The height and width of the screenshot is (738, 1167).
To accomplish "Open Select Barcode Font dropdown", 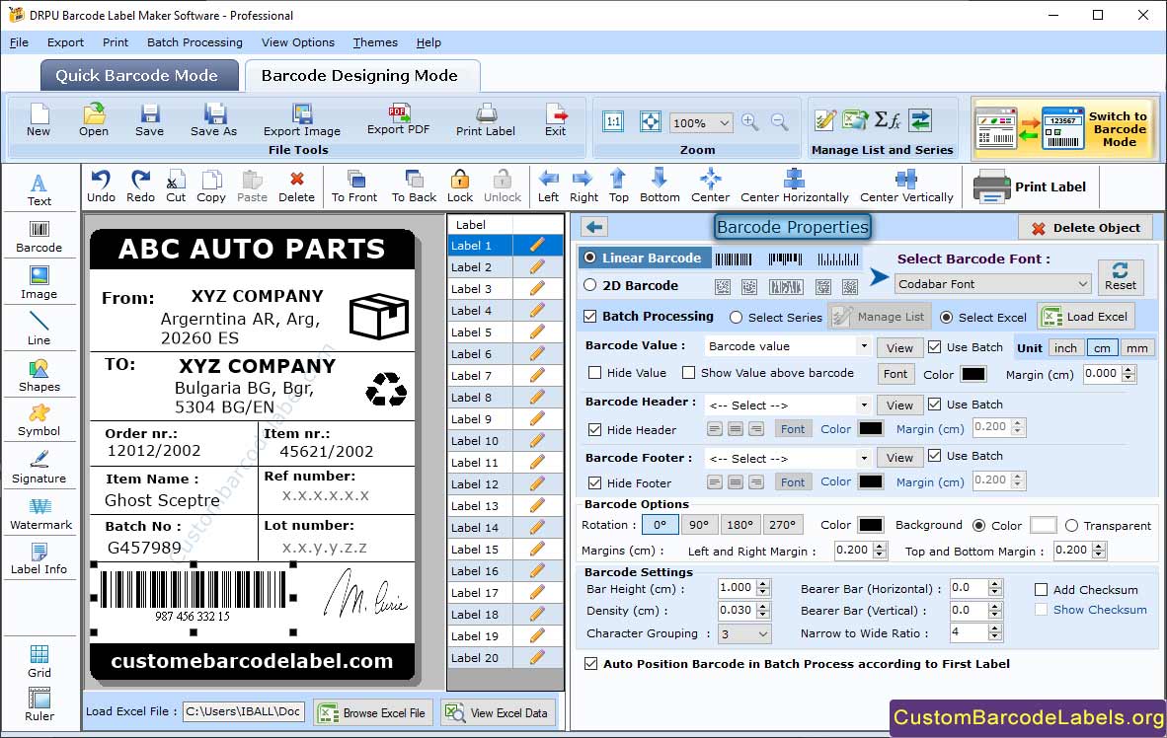I will (993, 283).
